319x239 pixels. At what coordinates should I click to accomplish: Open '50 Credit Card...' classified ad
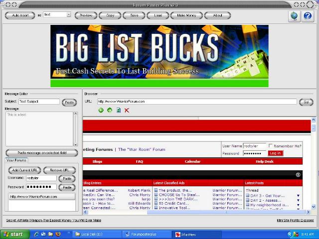tap(174, 204)
